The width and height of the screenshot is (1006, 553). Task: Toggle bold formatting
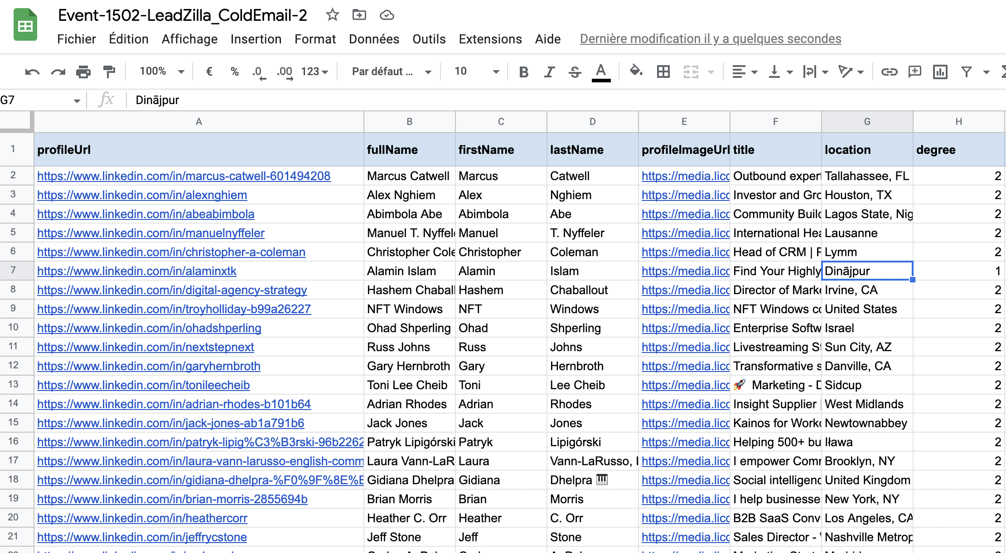coord(524,72)
